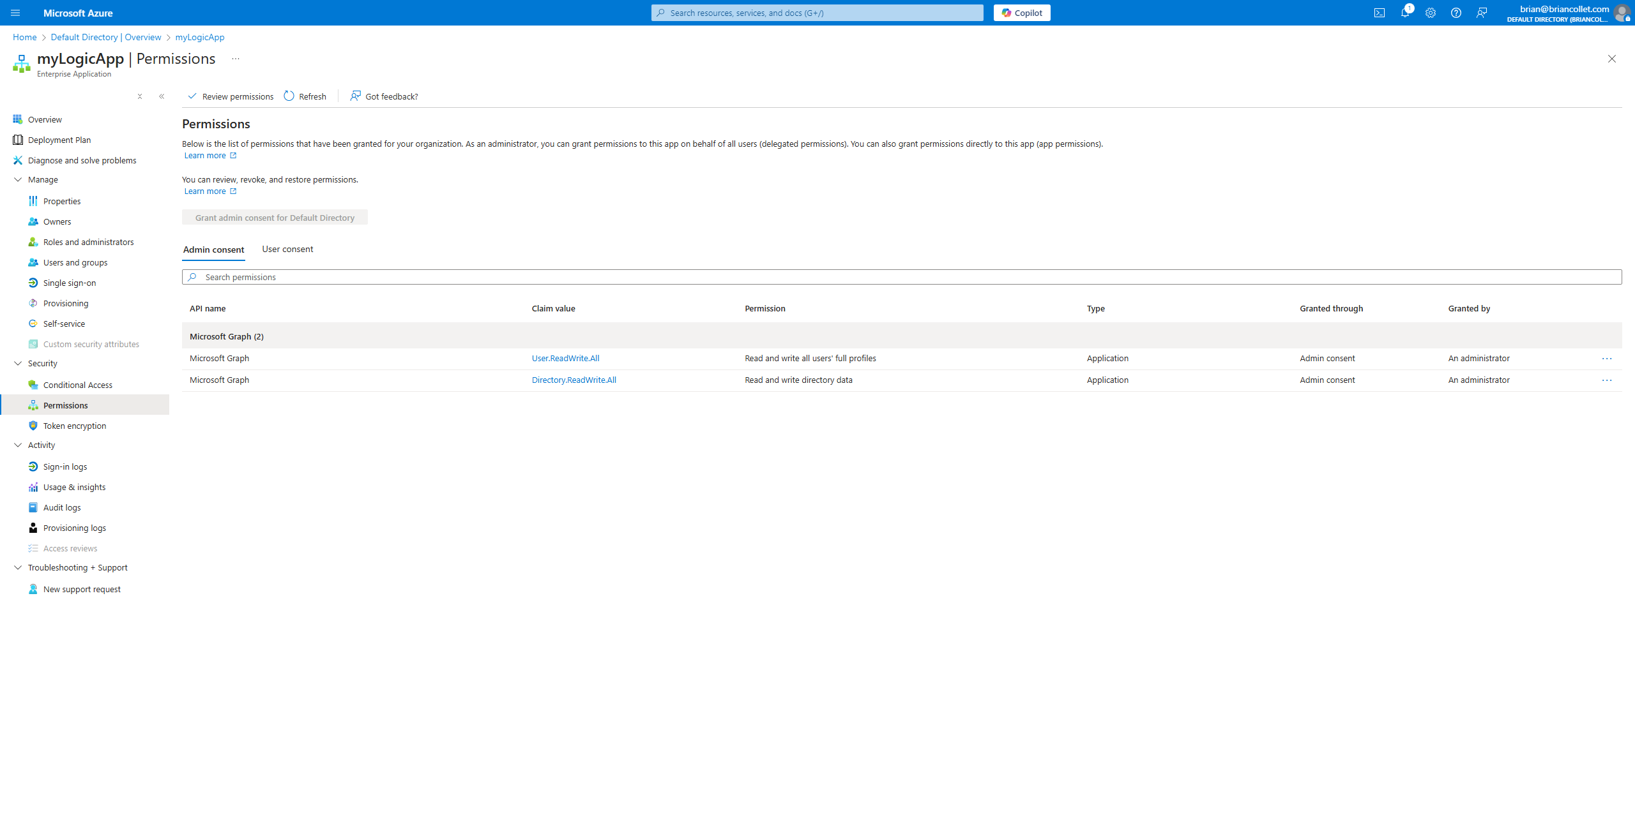Open Sign-in logs
This screenshot has width=1635, height=820.
click(65, 466)
